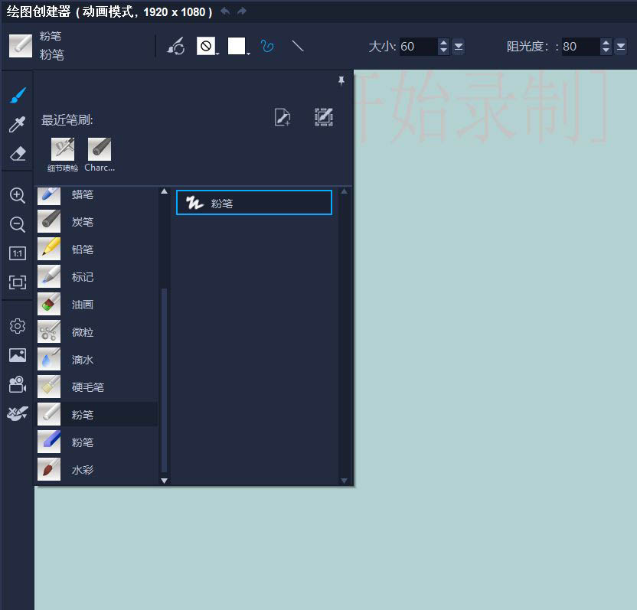Toggle the pin on the brush panel

[x=341, y=80]
